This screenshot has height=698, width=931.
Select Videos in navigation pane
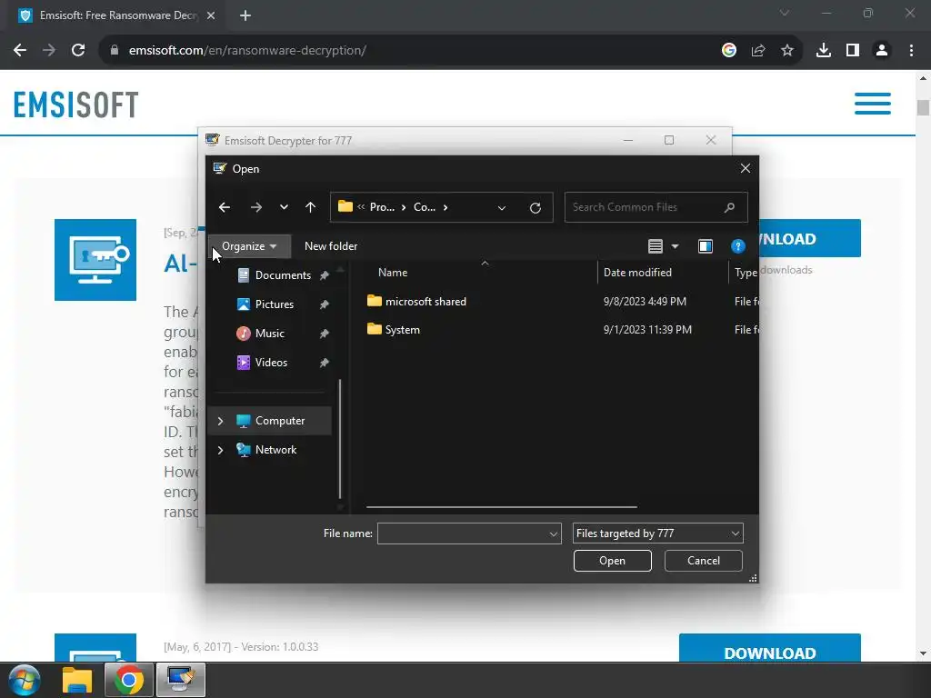click(x=271, y=363)
